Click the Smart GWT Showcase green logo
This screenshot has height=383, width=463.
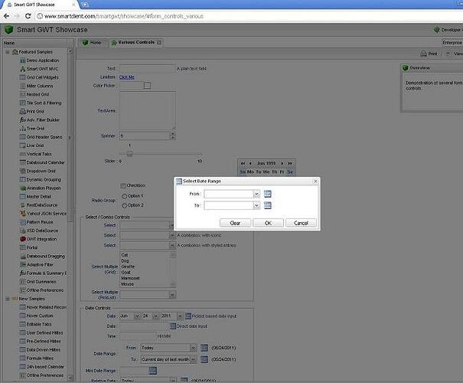pyautogui.click(x=9, y=30)
